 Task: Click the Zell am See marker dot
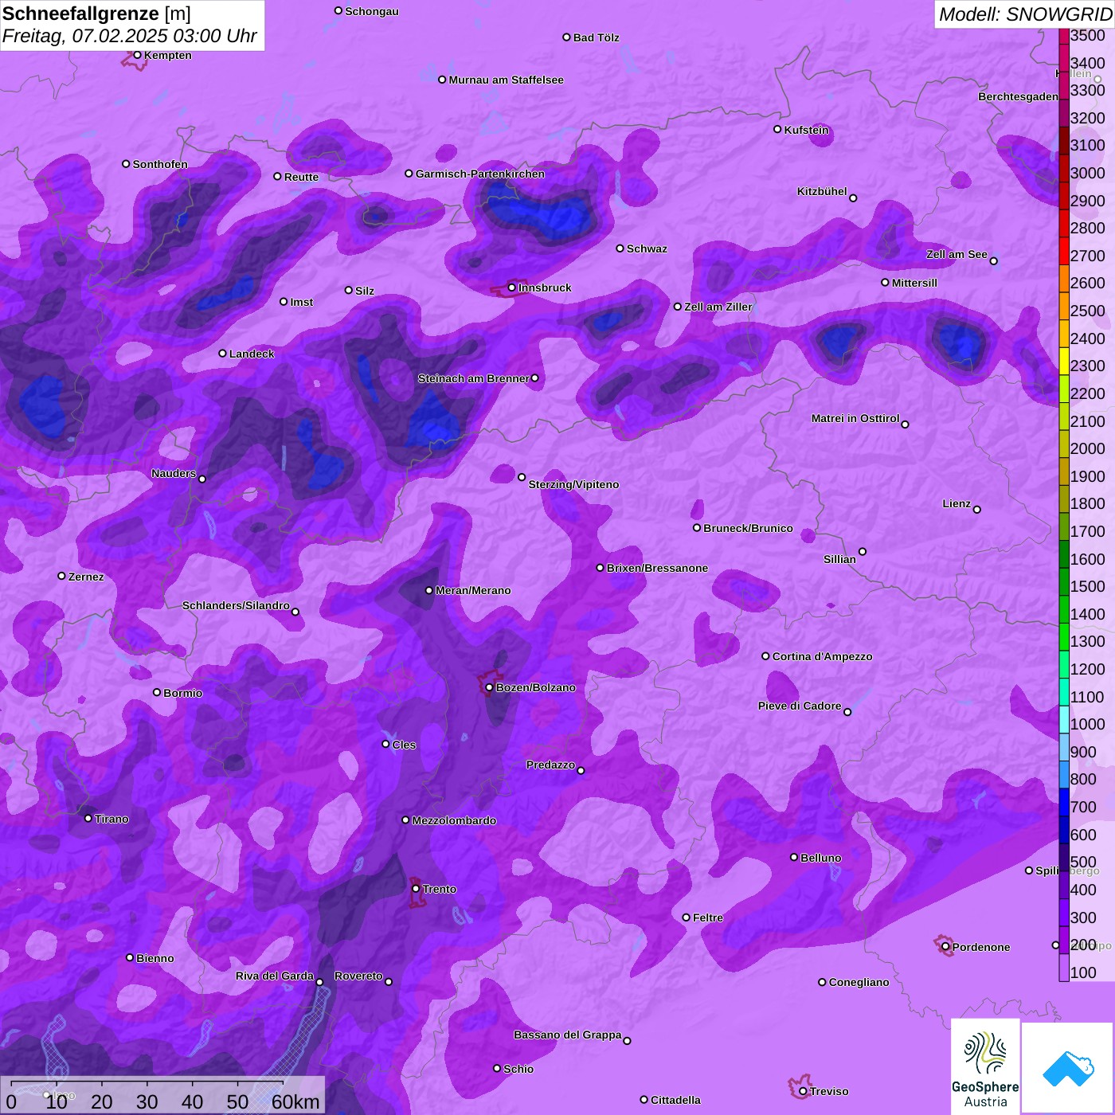[994, 261]
